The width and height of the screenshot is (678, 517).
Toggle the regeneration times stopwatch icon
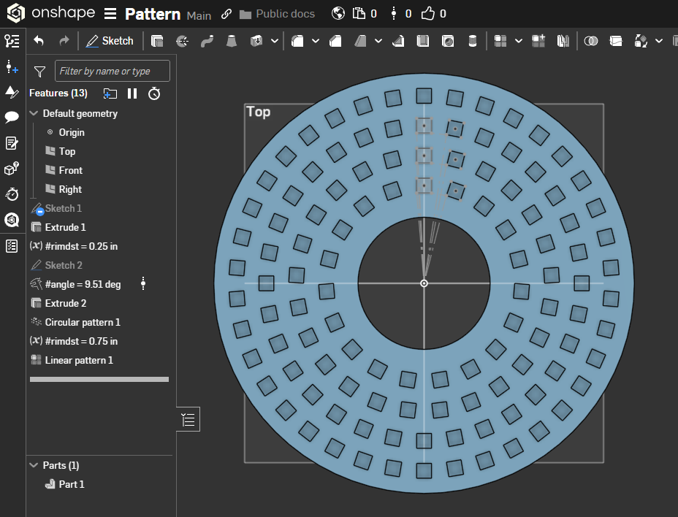coord(154,93)
